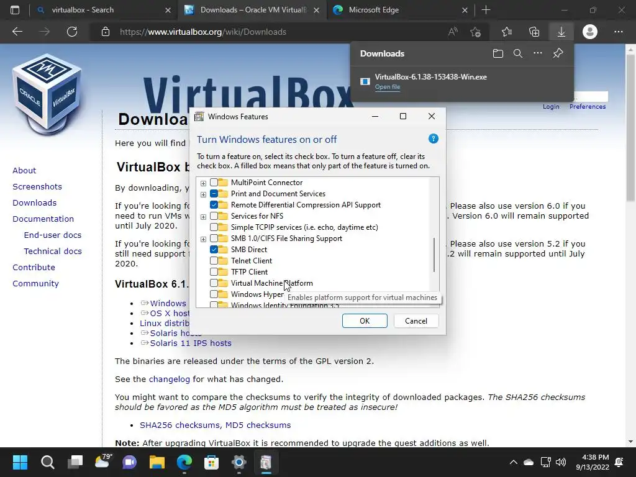This screenshot has width=636, height=477.
Task: Open clock and date in taskbar
Action: [x=593, y=462]
